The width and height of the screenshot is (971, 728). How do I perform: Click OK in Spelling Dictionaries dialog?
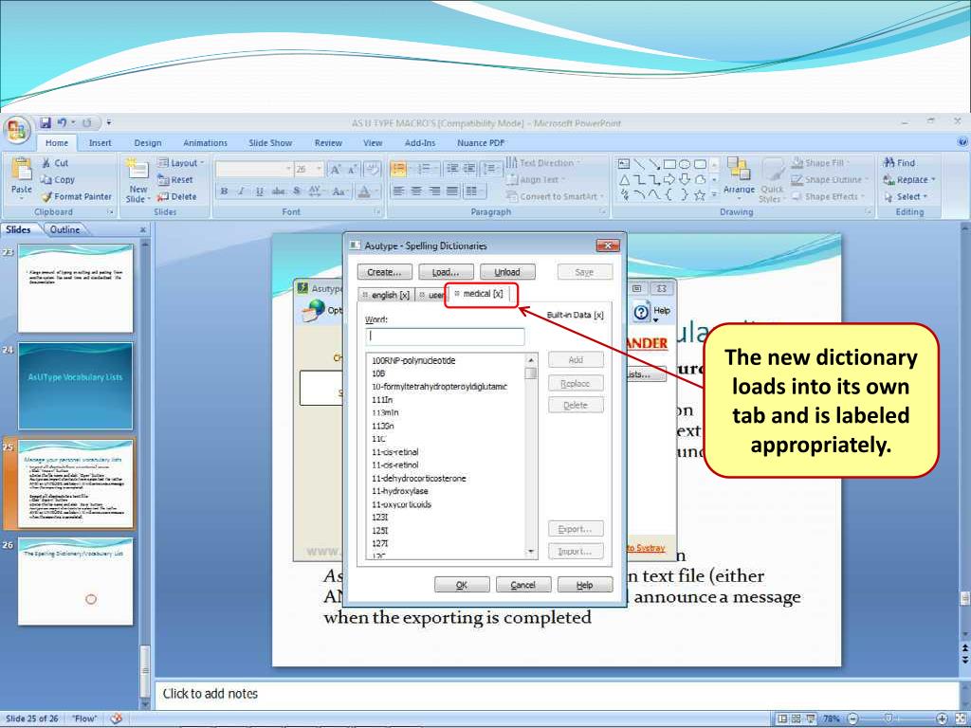click(462, 585)
